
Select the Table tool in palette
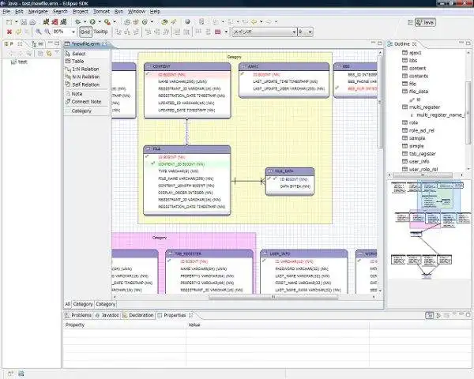pos(78,61)
